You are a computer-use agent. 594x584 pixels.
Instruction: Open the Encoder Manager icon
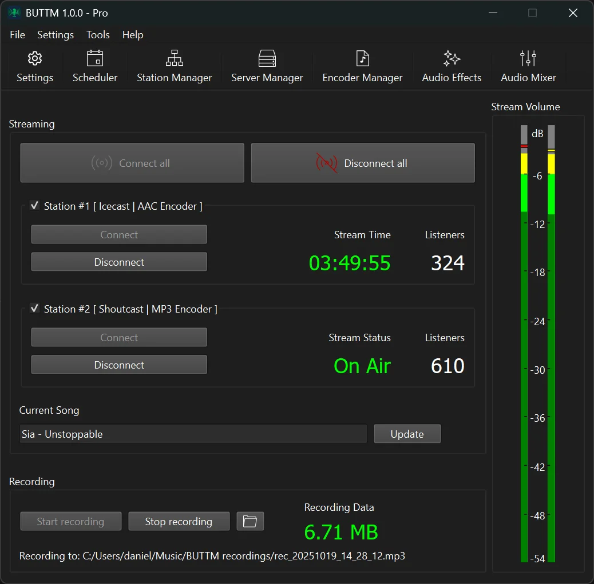click(x=362, y=59)
